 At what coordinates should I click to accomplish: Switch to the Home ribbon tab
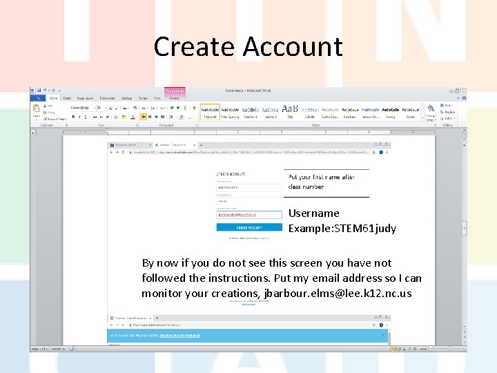(x=53, y=98)
